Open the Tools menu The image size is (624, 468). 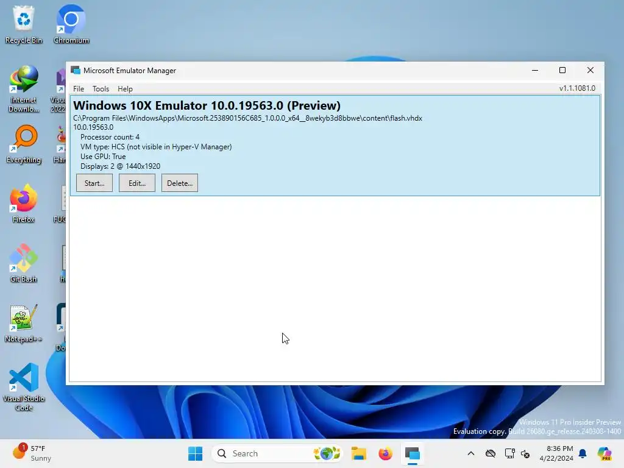coord(101,89)
